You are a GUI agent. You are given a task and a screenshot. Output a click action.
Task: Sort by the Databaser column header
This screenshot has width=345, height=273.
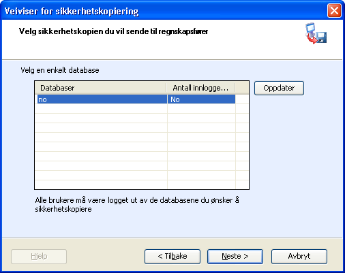101,88
